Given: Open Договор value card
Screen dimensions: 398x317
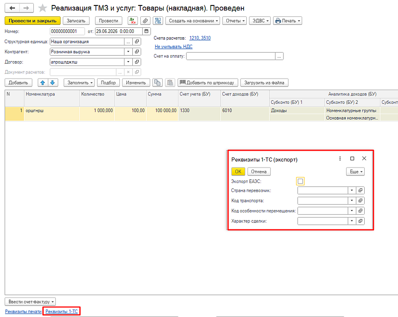Looking at the screenshot, I should [137, 62].
